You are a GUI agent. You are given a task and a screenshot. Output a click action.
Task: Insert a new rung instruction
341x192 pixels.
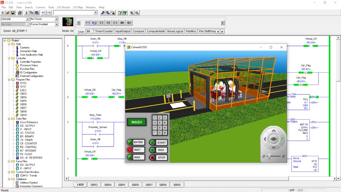[x=88, y=23]
